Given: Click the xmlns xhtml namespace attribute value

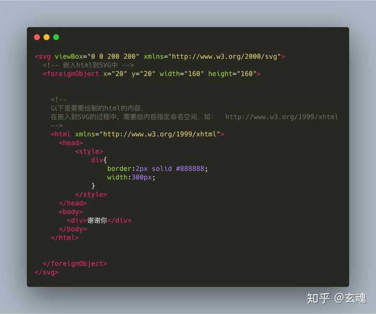Looking at the screenshot, I should [x=160, y=134].
